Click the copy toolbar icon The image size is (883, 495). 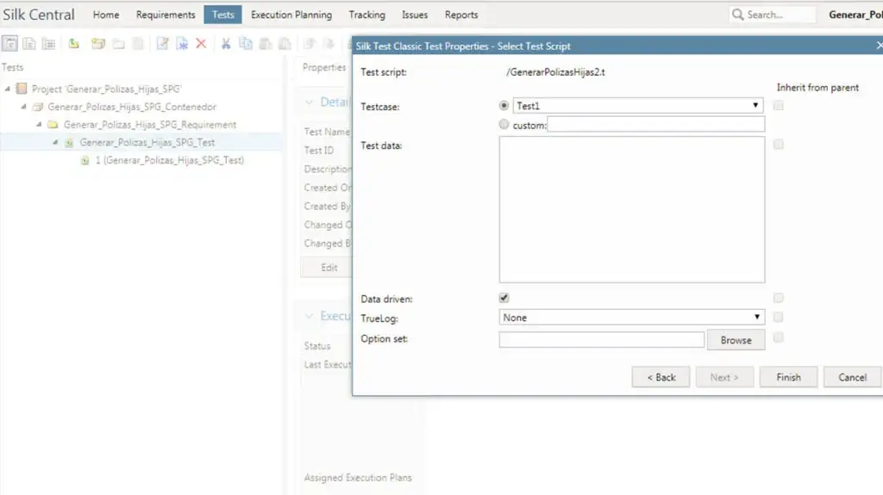coord(246,43)
